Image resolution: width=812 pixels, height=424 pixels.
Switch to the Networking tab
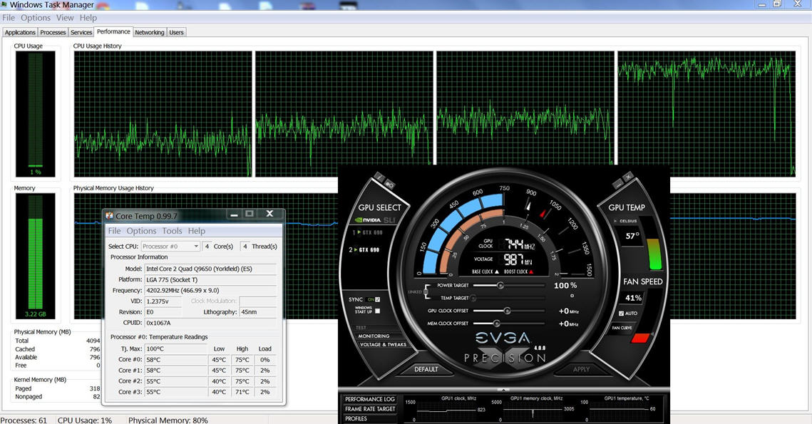coord(150,32)
